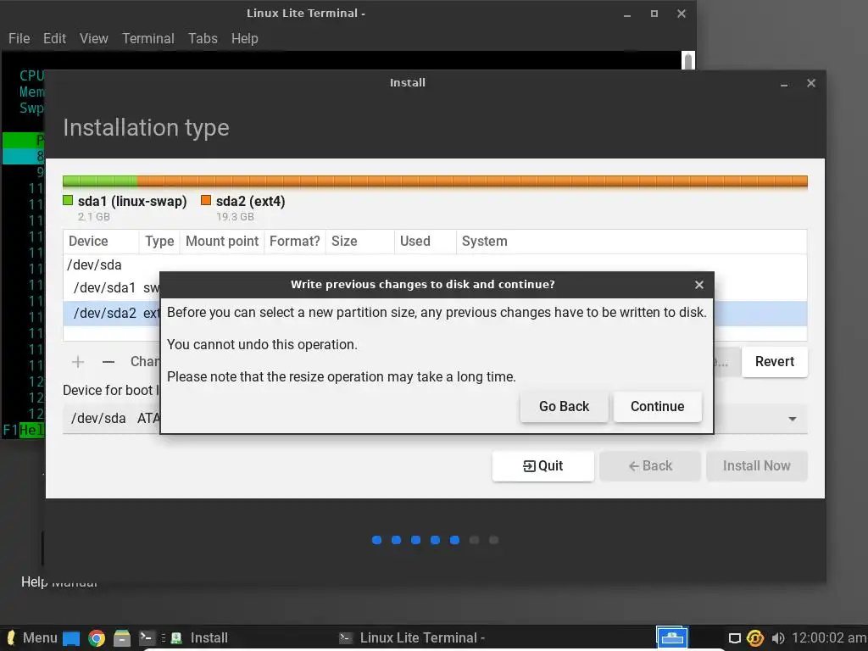Screen dimensions: 868x651
Task: Select the /dev/sda disk row
Action: 435,264
